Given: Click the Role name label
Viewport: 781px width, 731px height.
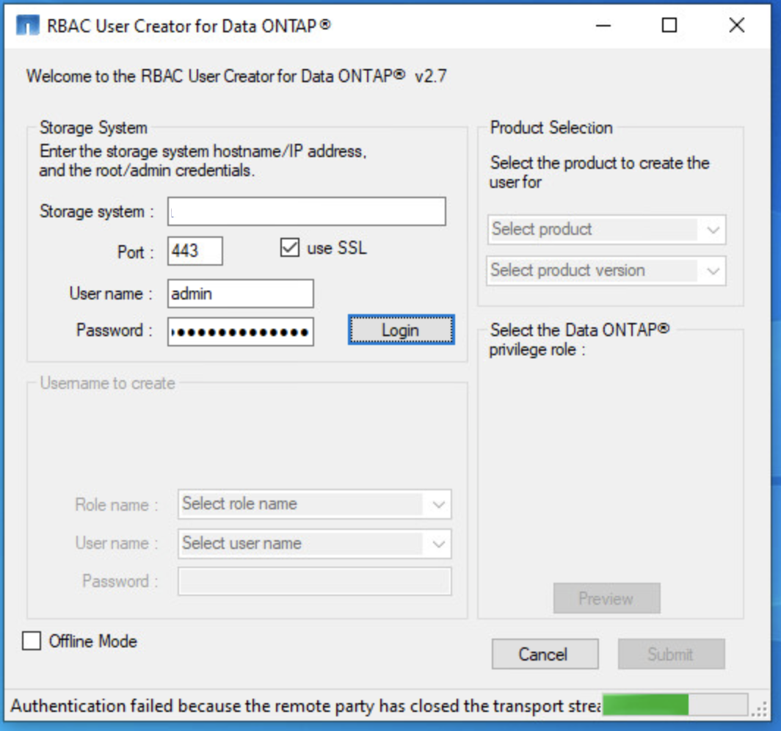Looking at the screenshot, I should point(117,504).
